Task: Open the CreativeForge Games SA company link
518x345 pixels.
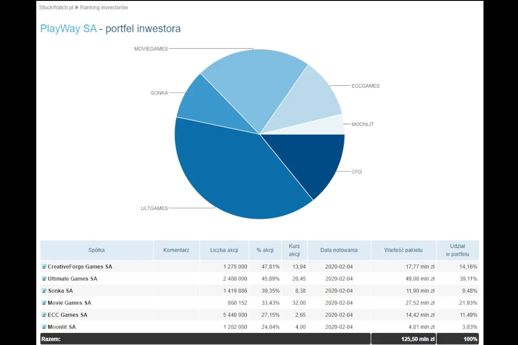Action: pos(80,267)
